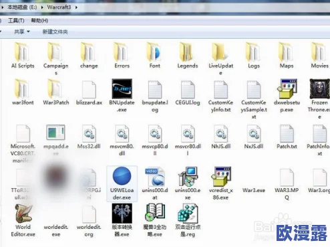This screenshot has height=247, width=330.
Task: Expand arrow after Warcraft3 in path
Action: click(x=76, y=7)
